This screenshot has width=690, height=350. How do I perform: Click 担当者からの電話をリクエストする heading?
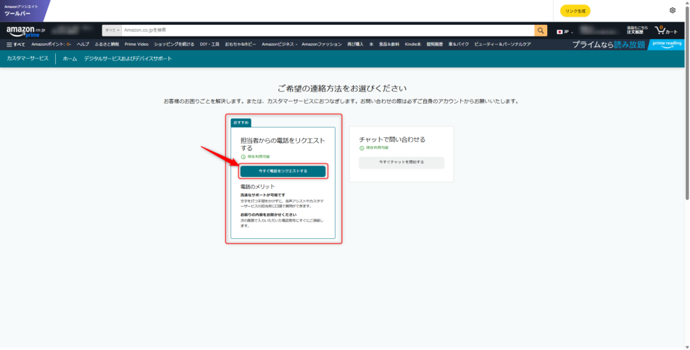pyautogui.click(x=283, y=144)
